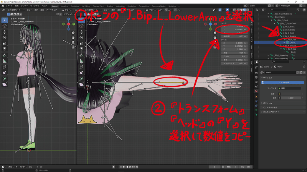Switch to wireframe viewport shading
Screen dimensions: 307x172
pyautogui.click(x=238, y=10)
